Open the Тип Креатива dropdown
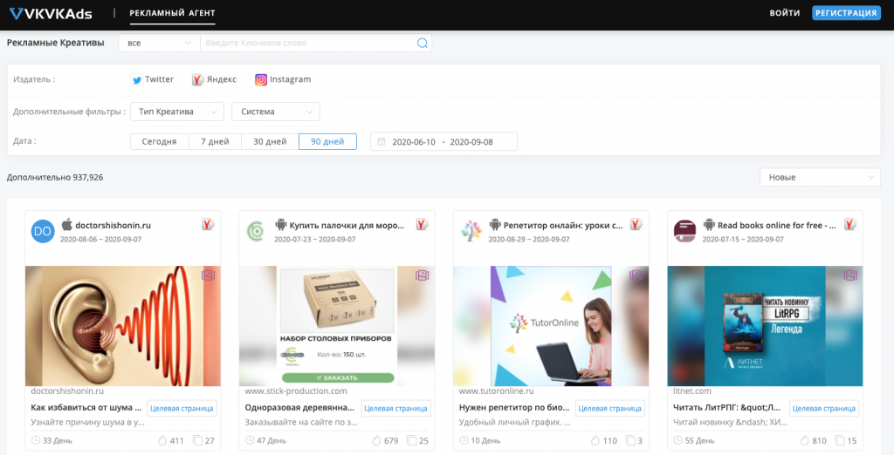Viewport: 894px width, 455px height. (x=176, y=112)
